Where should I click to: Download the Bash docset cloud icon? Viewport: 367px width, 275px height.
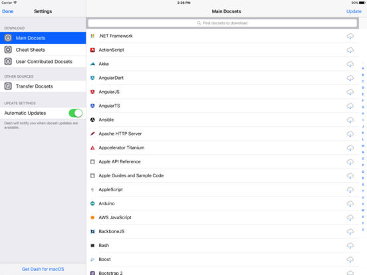350,246
